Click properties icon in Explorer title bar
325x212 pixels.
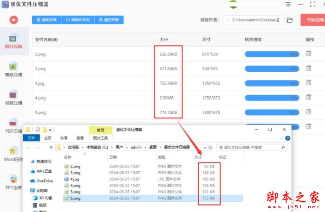[38, 130]
